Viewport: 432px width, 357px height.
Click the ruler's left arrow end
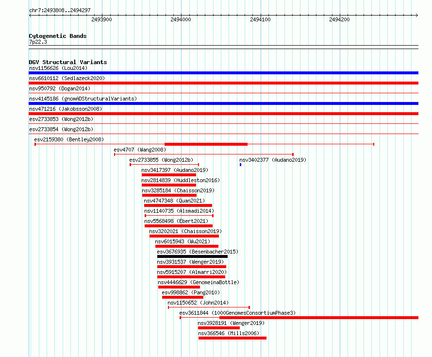click(x=30, y=15)
